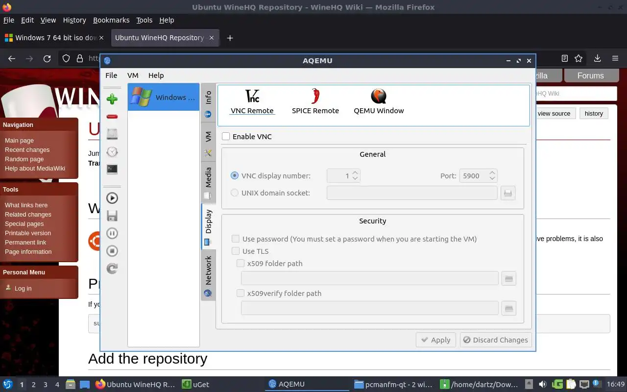Click the Log in link on wiki
The height and width of the screenshot is (392, 627).
(x=23, y=288)
